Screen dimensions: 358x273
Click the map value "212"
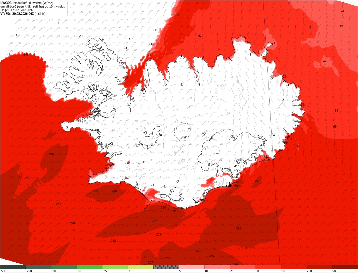[113, 241]
